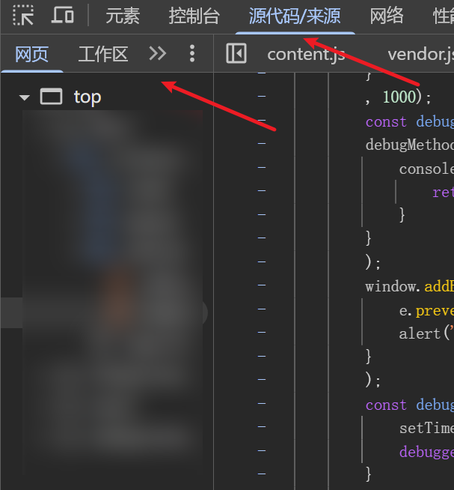Switch to the 工作区 navigator tab
This screenshot has height=490, width=454.
(103, 54)
